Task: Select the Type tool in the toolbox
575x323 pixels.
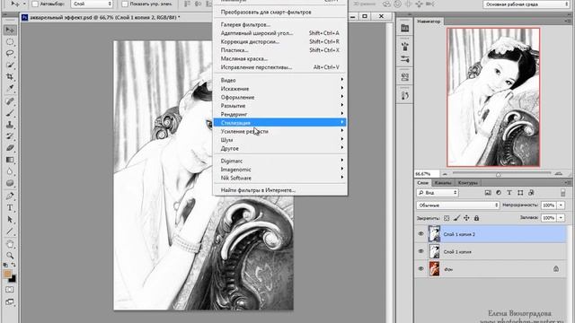Action: [x=10, y=207]
